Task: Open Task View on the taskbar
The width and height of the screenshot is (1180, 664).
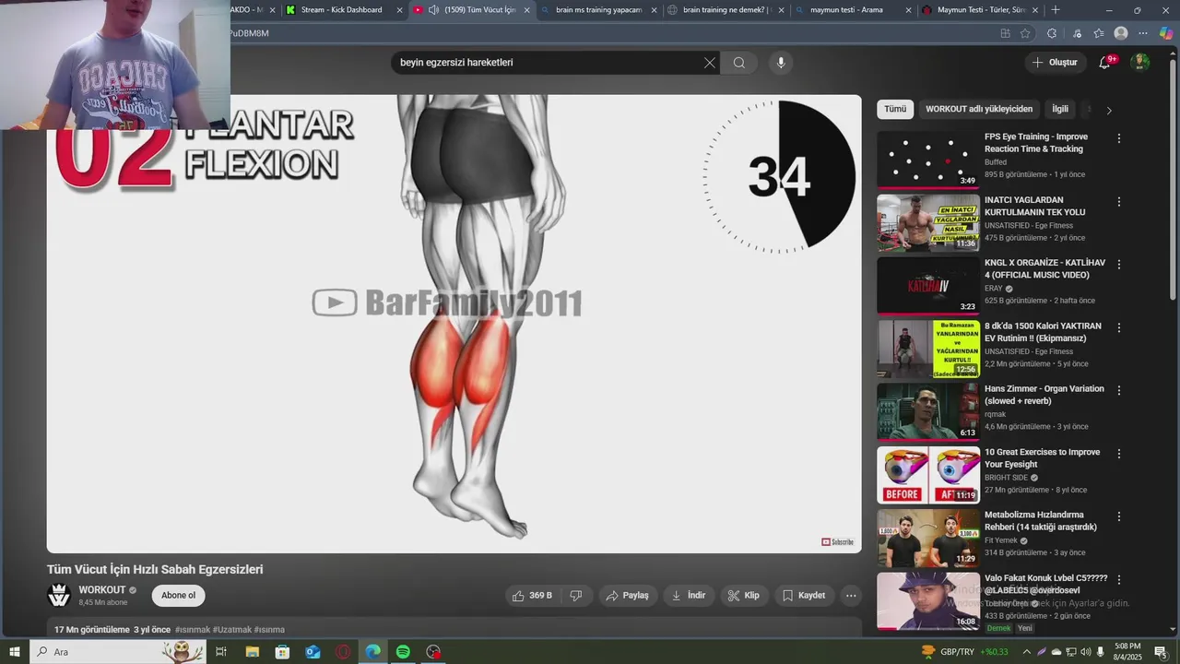Action: click(221, 652)
